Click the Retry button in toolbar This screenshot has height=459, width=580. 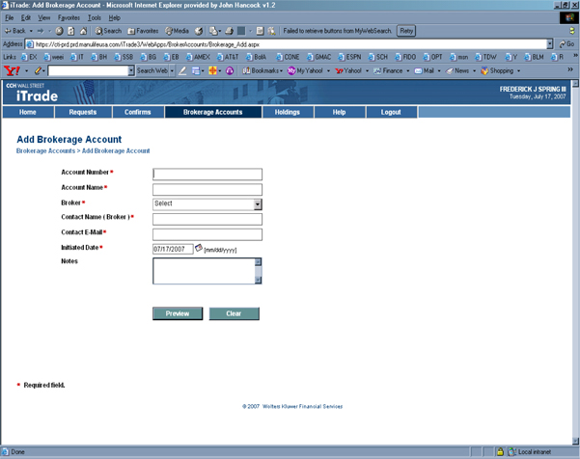(406, 31)
